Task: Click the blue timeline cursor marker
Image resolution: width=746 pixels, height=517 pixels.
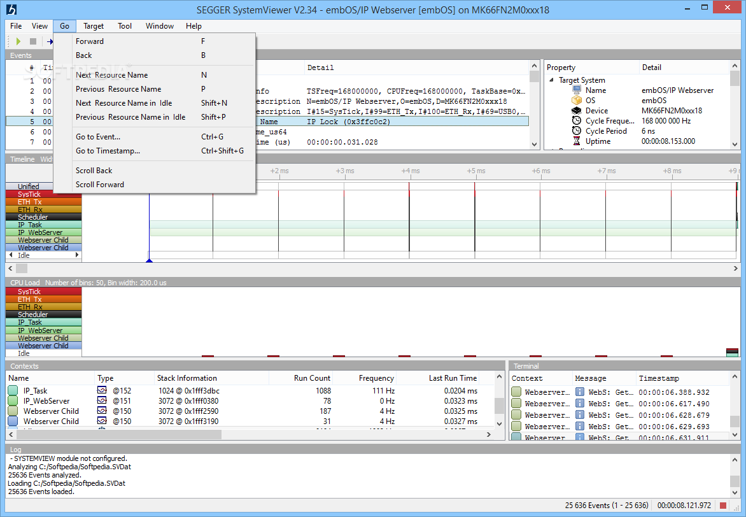Action: pyautogui.click(x=150, y=260)
